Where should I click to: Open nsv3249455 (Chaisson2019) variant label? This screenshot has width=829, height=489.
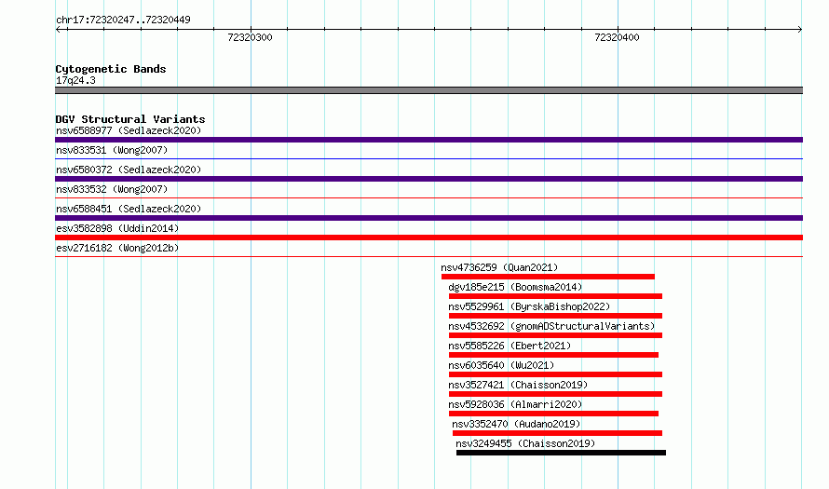click(525, 443)
